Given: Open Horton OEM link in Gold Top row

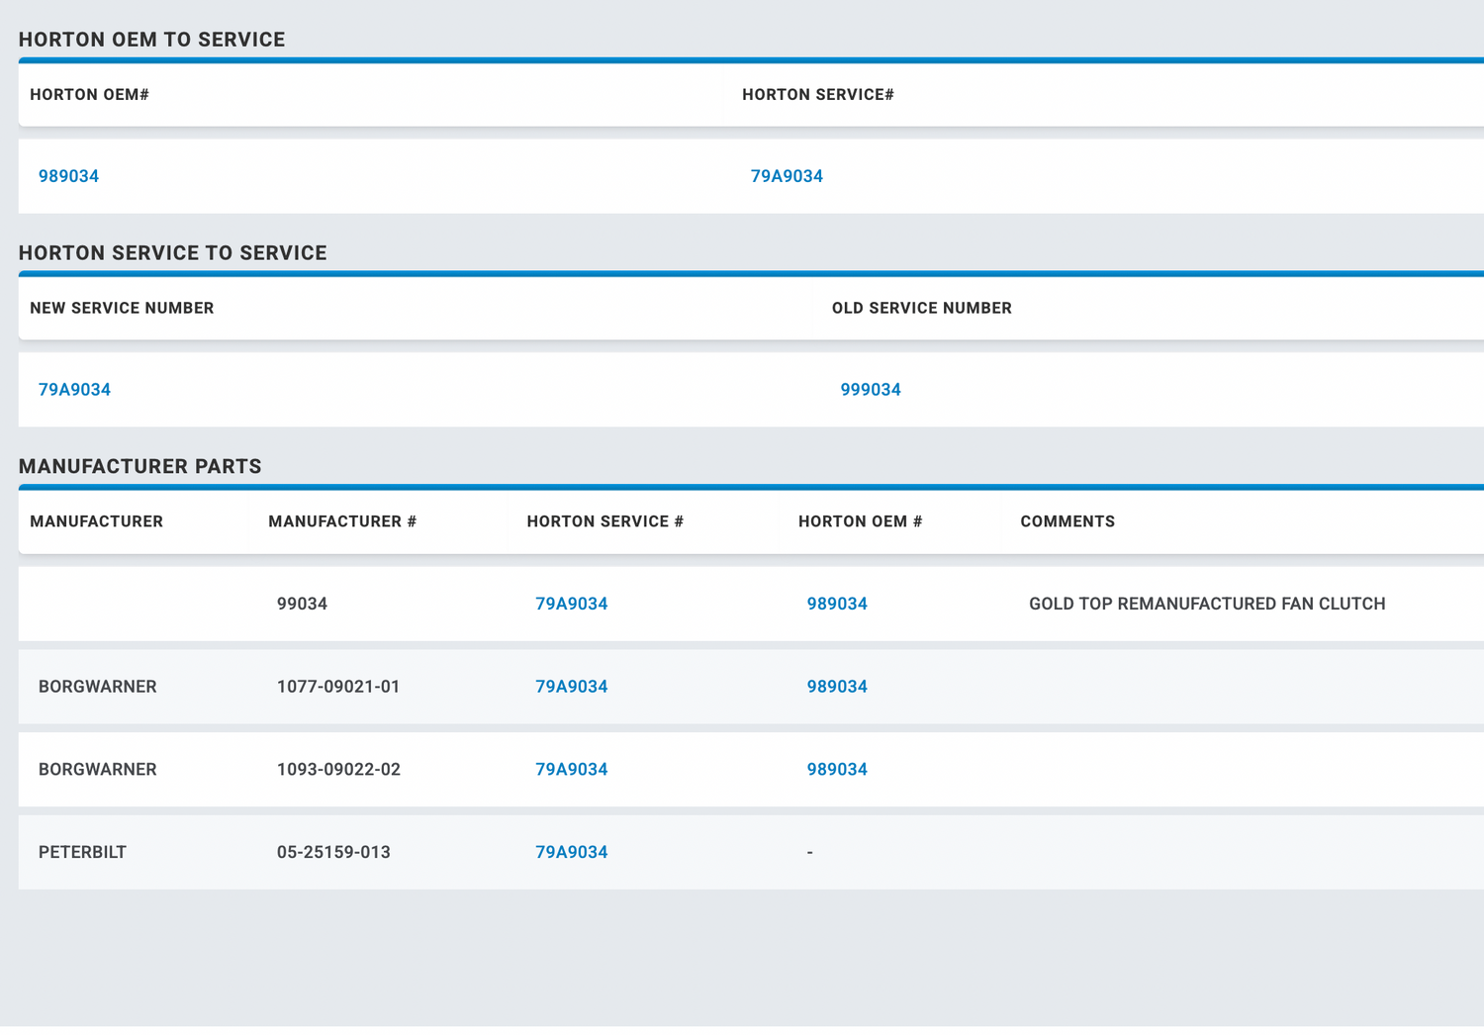Looking at the screenshot, I should point(837,604).
